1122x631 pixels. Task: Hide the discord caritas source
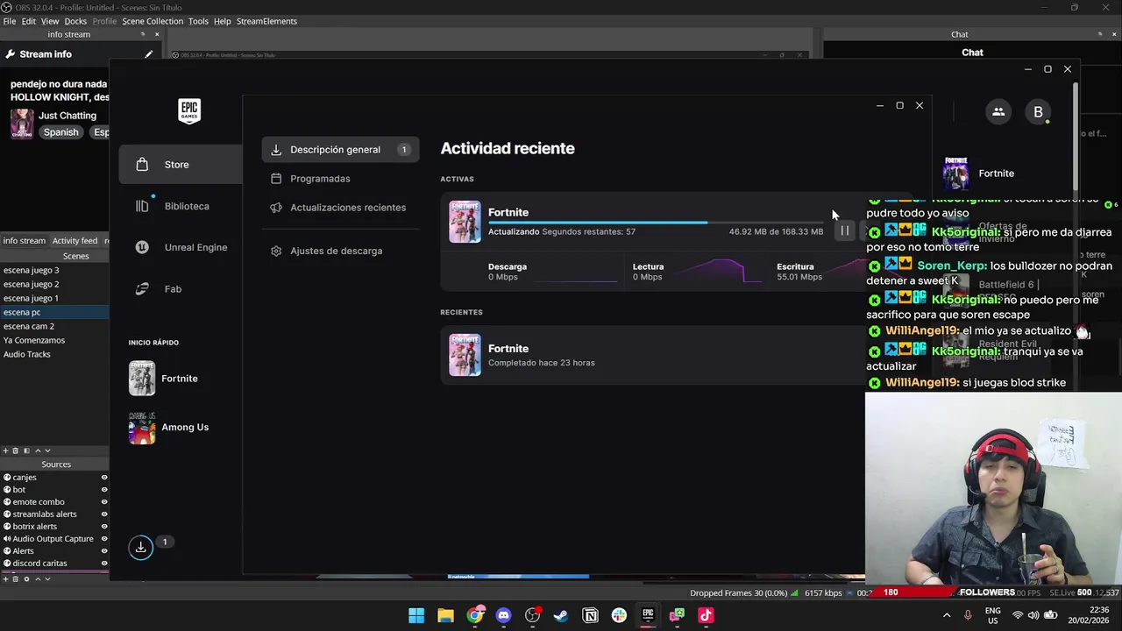104,564
